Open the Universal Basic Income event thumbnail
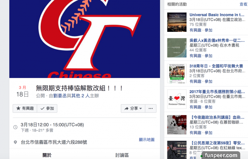 [x=177, y=22]
